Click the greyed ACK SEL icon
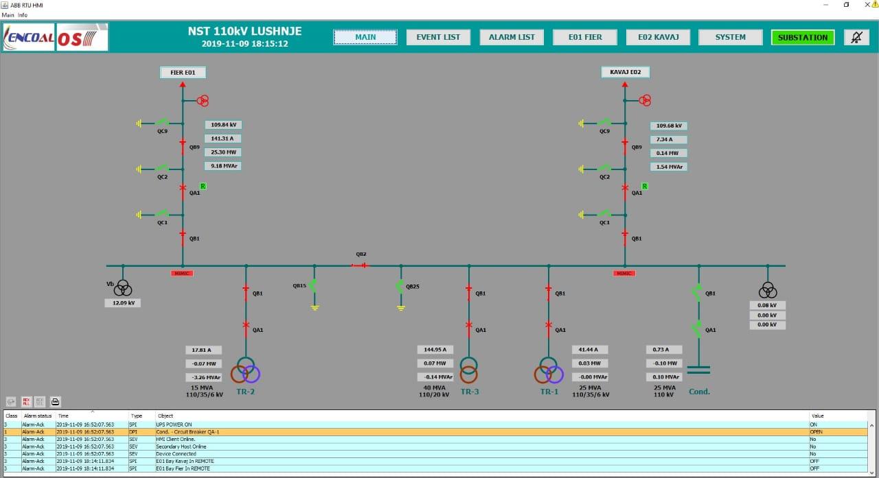Image resolution: width=879 pixels, height=478 pixels. click(41, 401)
